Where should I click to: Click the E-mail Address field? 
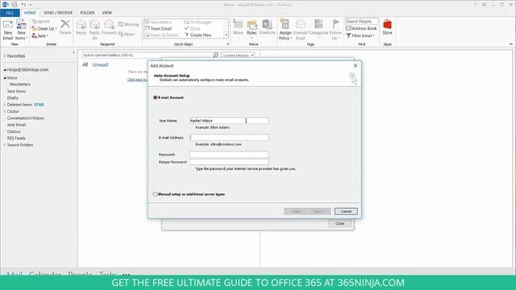click(x=229, y=138)
